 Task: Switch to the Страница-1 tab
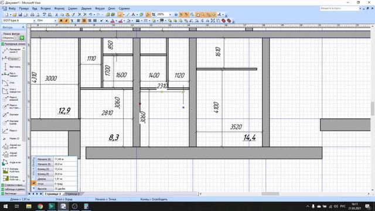pyautogui.click(x=53, y=194)
